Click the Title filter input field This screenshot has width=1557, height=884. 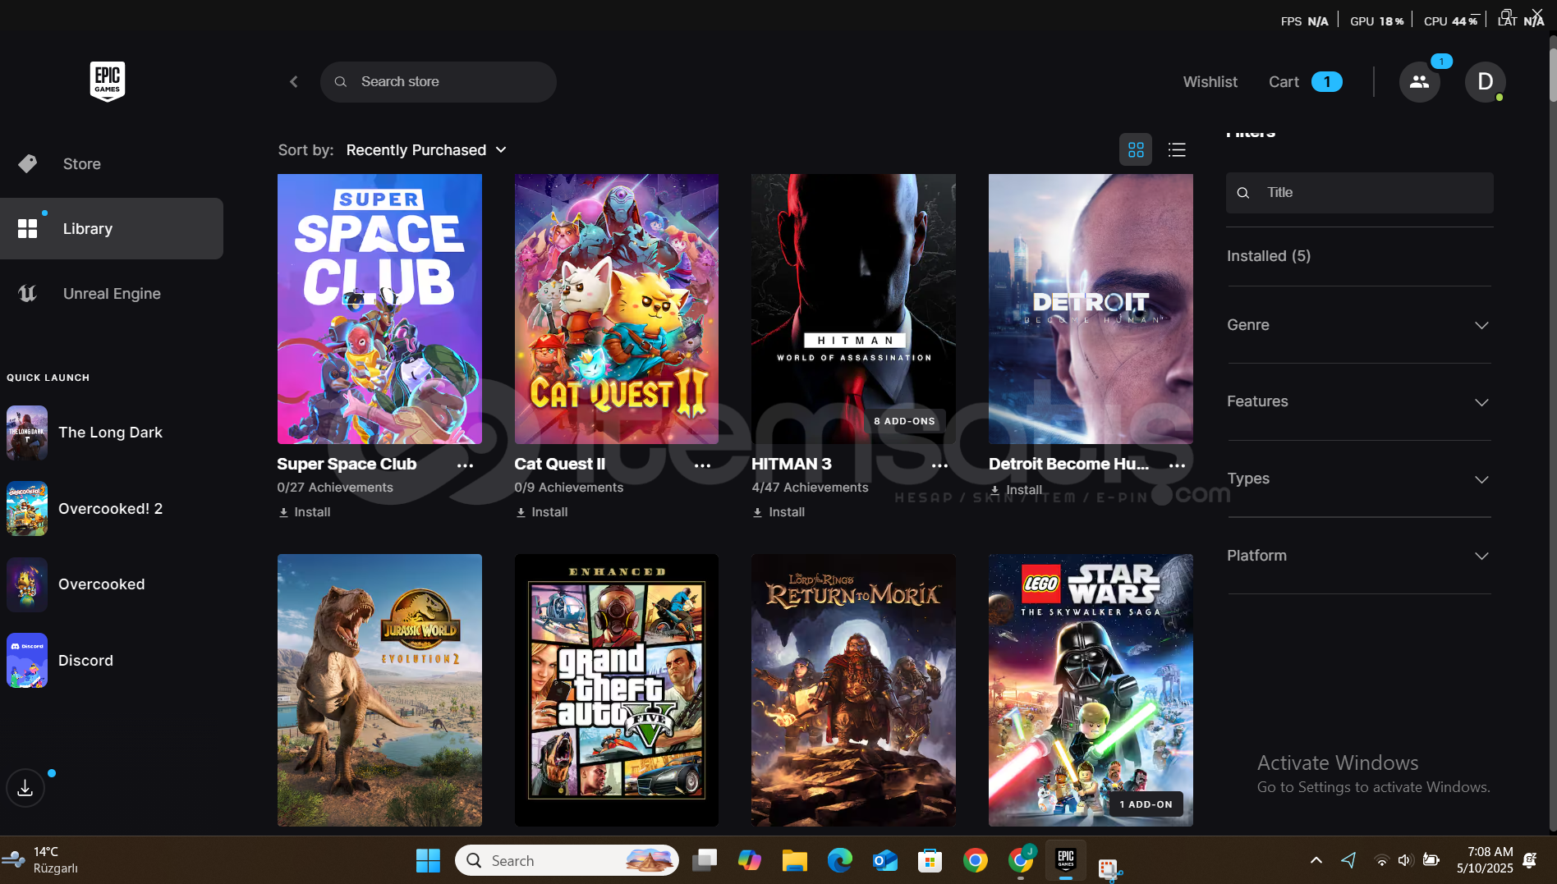click(1359, 193)
